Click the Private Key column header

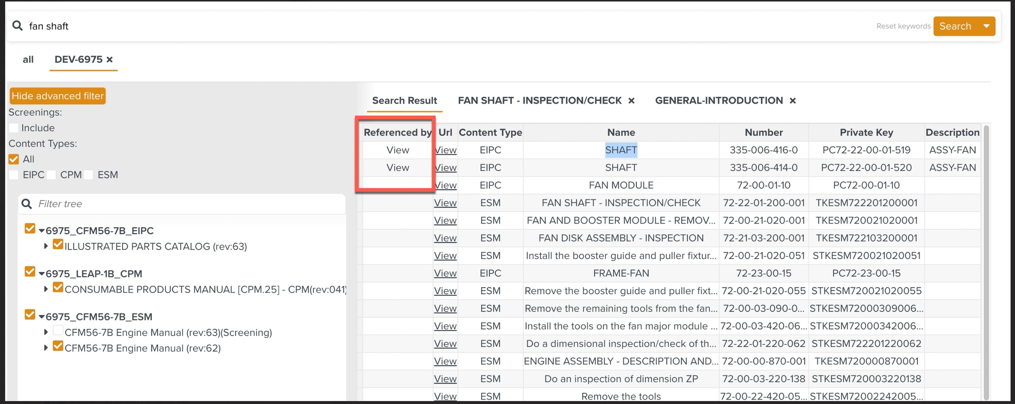866,132
